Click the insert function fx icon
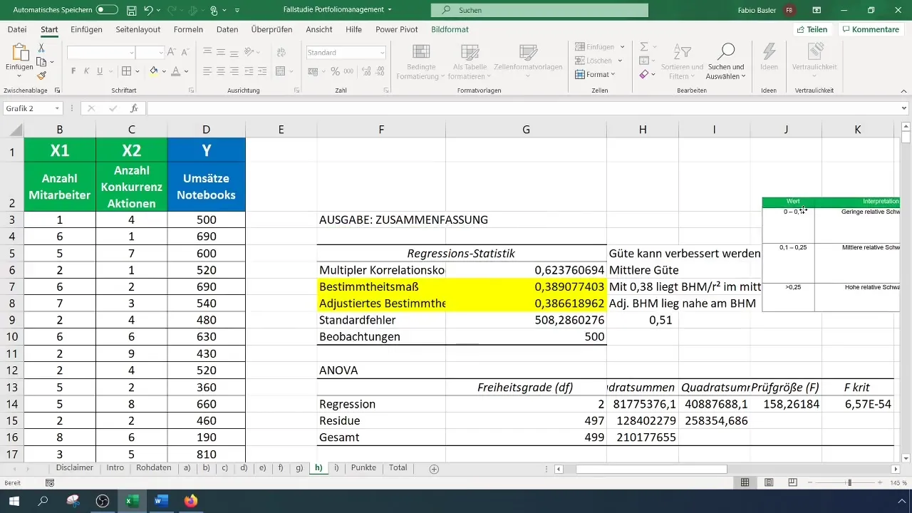 (x=134, y=108)
